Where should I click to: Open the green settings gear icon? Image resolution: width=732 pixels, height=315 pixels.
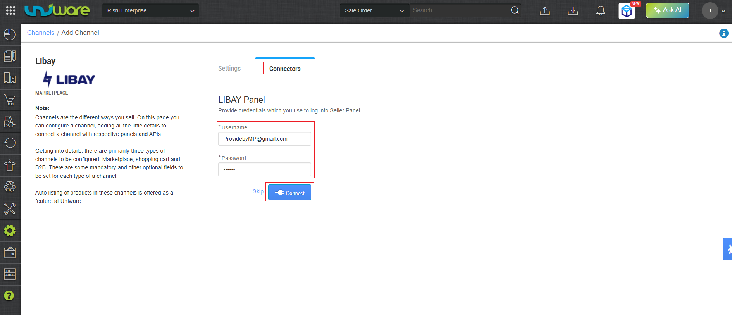pos(10,231)
